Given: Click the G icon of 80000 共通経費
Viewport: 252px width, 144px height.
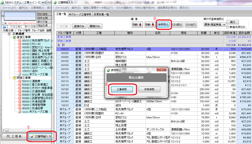Looking at the screenshot, I should tap(20, 108).
